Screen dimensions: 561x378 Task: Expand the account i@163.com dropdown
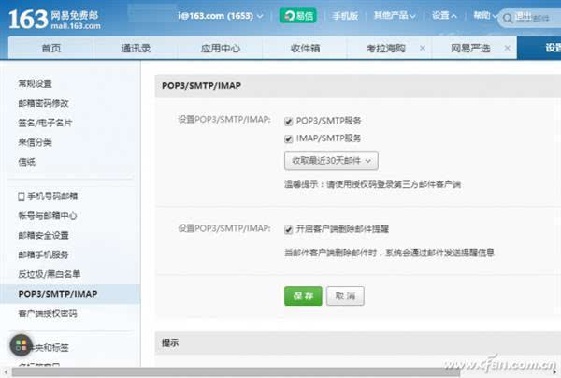point(221,16)
